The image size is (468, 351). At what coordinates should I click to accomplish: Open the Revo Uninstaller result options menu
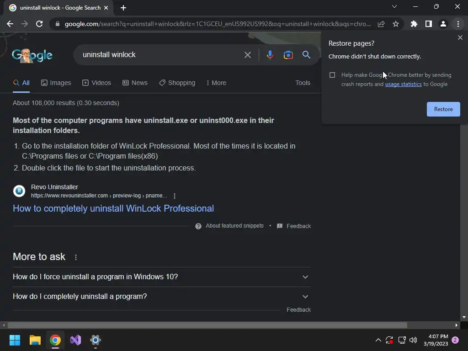(175, 196)
